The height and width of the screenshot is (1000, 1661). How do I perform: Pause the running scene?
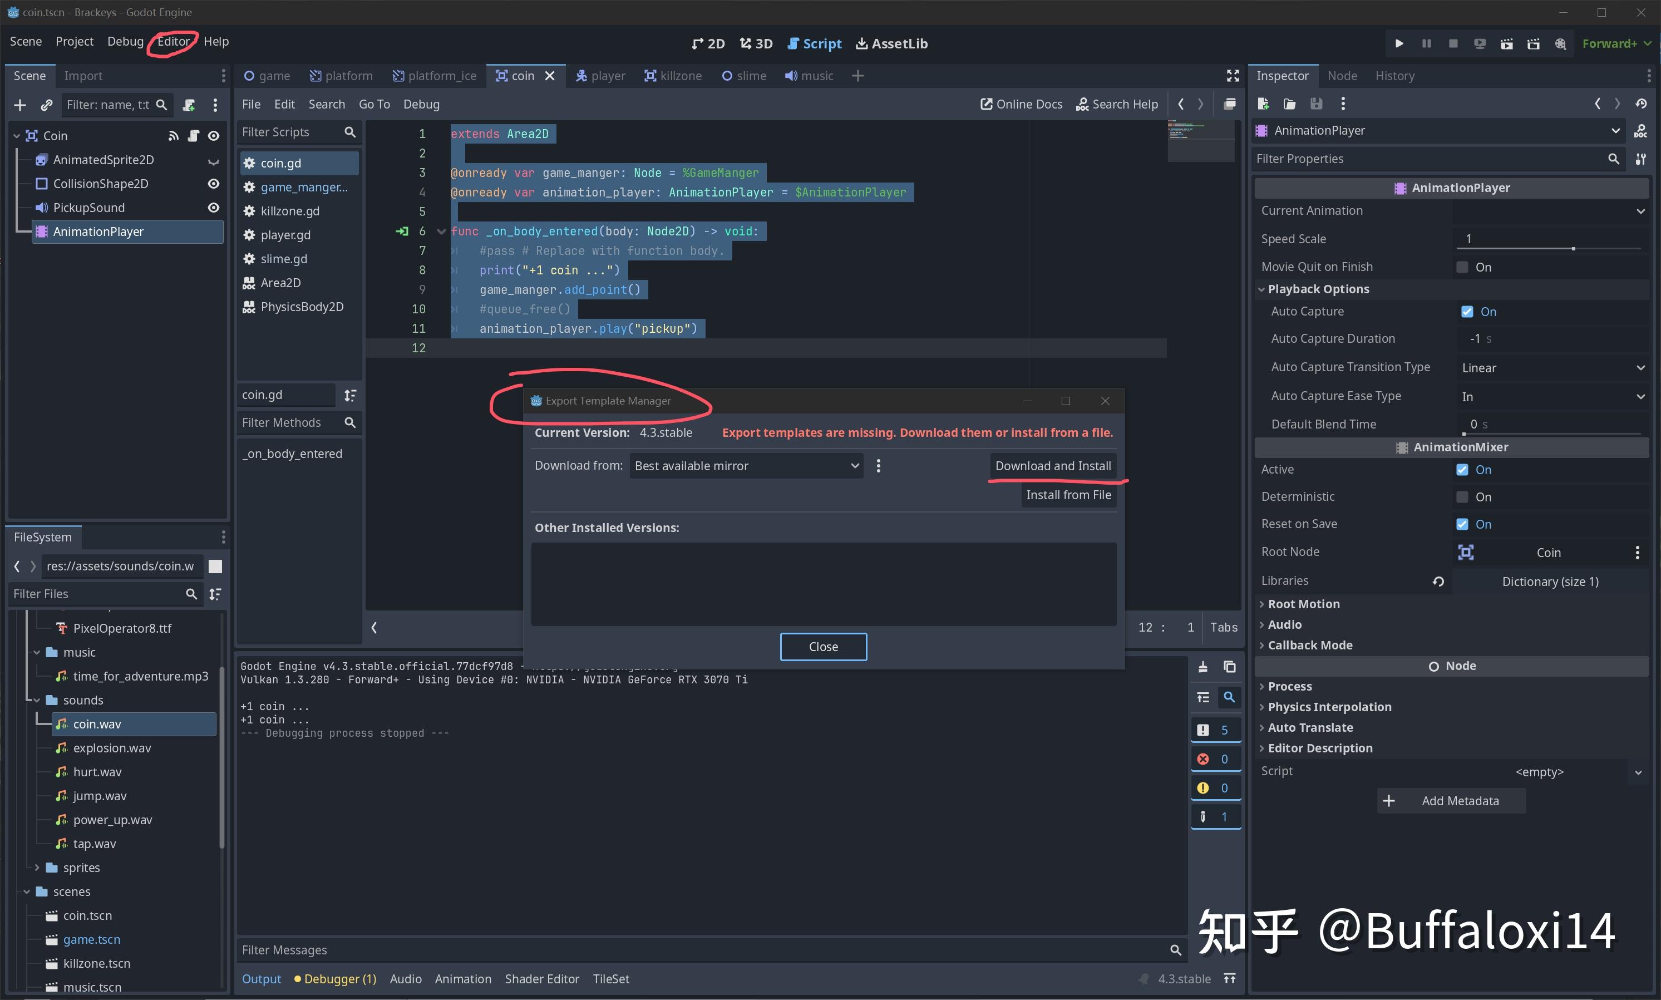click(1426, 43)
